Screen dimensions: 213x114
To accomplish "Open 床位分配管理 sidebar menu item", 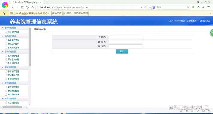I will click(x=13, y=103).
